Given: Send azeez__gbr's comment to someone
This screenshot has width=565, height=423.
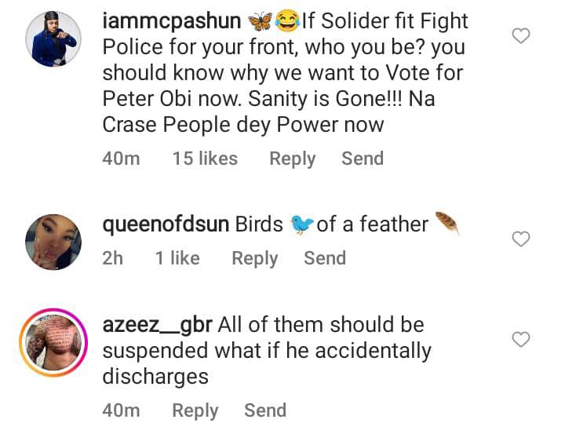Looking at the screenshot, I should click(x=265, y=410).
